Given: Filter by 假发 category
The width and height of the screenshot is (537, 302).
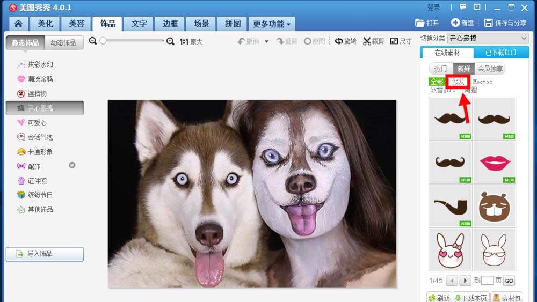Looking at the screenshot, I should (x=458, y=82).
